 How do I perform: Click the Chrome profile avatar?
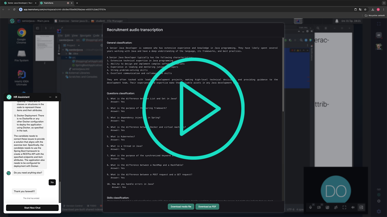378,9
